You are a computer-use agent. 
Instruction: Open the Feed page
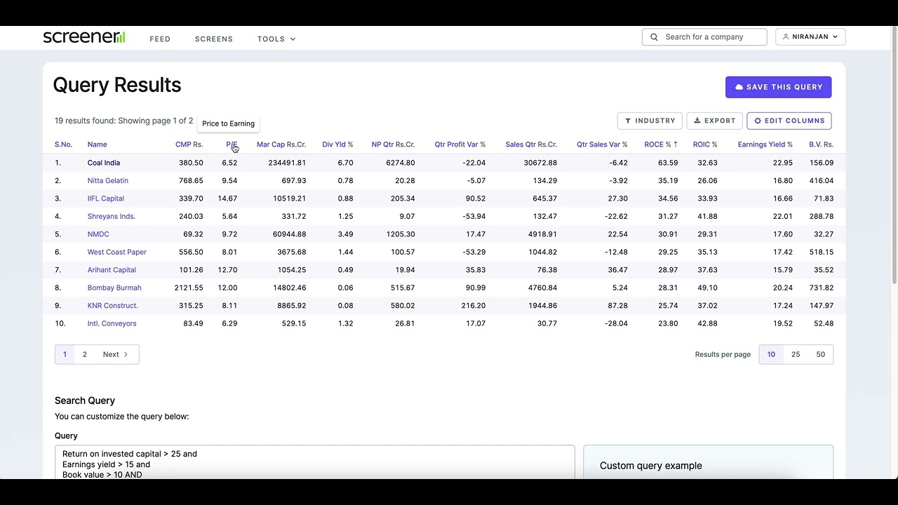click(x=160, y=39)
